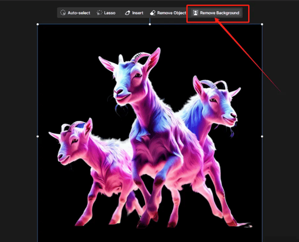This screenshot has height=242, width=299.
Task: Click the top-left corner resize handle
Action: (x=37, y=24)
